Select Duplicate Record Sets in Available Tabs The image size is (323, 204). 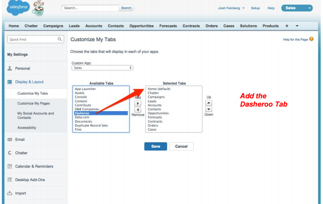pyautogui.click(x=91, y=125)
